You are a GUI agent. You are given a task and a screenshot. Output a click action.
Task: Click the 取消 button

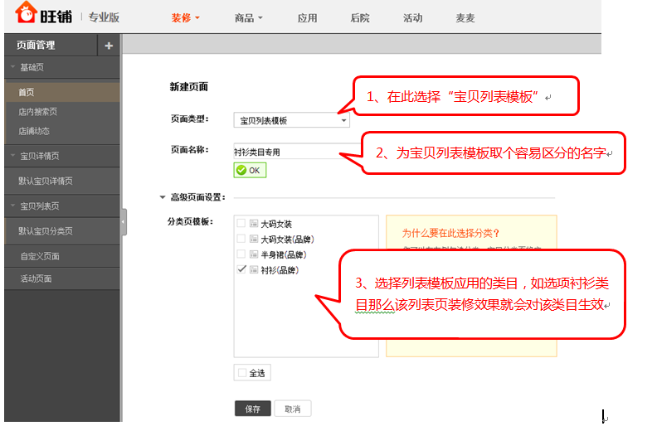tap(293, 409)
